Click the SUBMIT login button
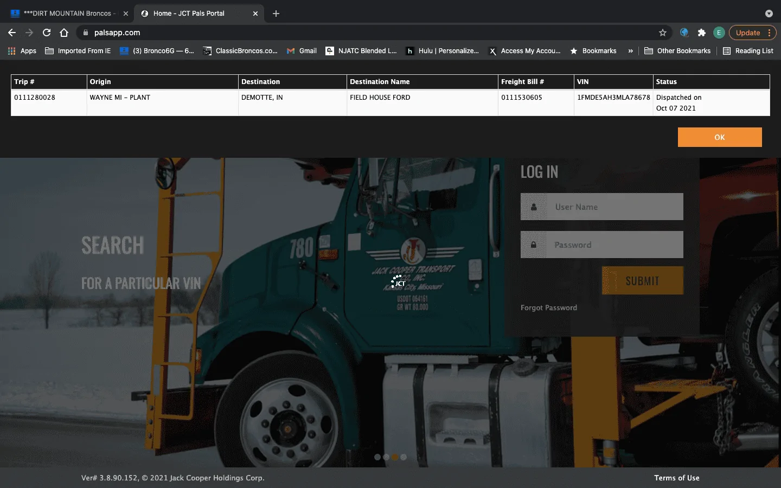 643,280
